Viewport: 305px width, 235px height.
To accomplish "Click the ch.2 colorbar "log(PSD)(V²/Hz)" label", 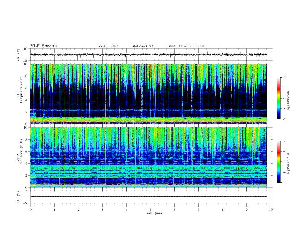I will (x=288, y=163).
